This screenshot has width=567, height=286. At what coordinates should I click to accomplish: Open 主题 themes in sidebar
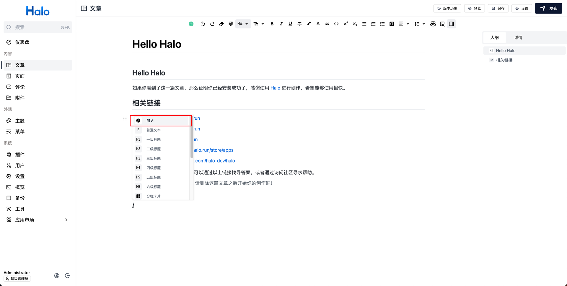point(38,121)
